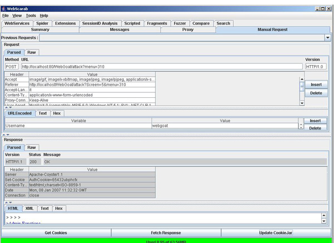This screenshot has width=334, height=243.
Task: Select the Response Parsed tab
Action: click(x=14, y=147)
